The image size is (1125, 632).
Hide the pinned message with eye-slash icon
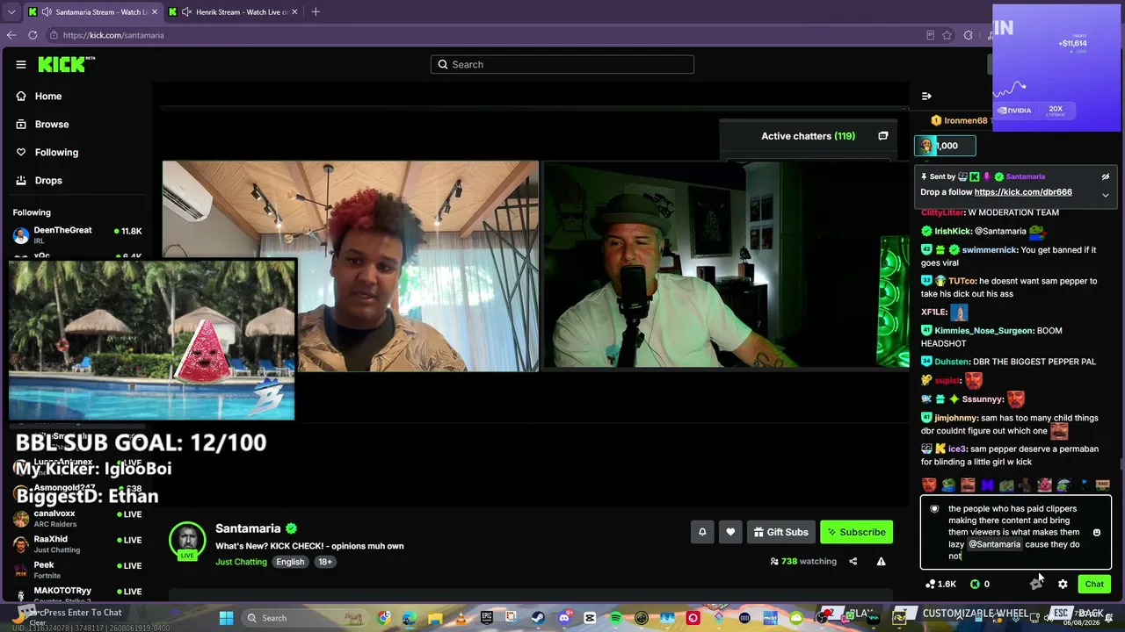click(1106, 176)
